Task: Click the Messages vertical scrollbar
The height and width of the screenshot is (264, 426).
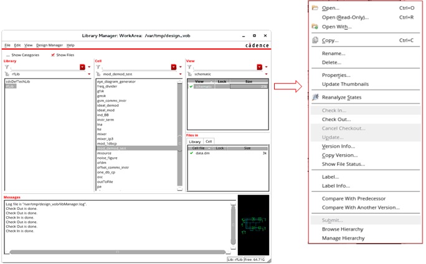Action: pos(233,224)
